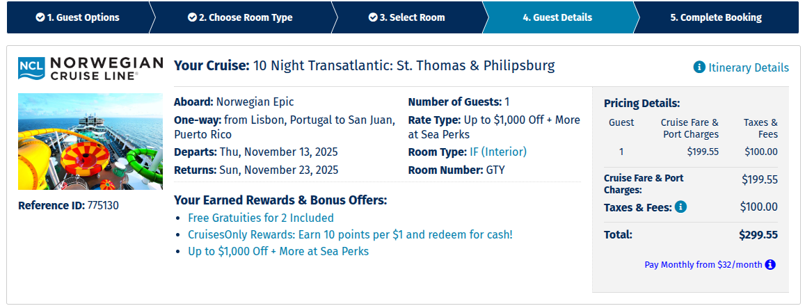Click the Guest Options step checkmark icon
The image size is (805, 306).
coord(40,17)
